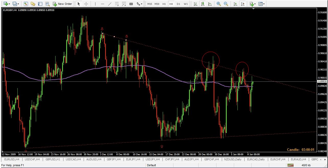Select the vertical line drawing tool
The image size is (328, 168).
(x=95, y=4)
